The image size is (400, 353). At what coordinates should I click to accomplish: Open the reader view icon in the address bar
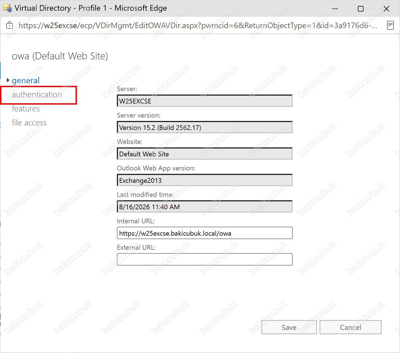click(390, 25)
